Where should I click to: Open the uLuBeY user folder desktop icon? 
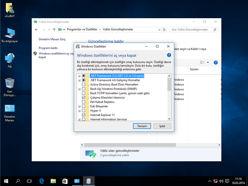click(10, 10)
